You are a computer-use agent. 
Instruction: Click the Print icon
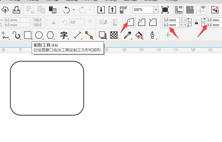(16, 10)
